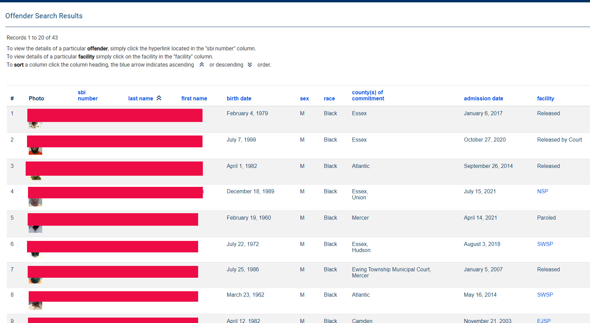Sort by county(s) of commitment
The width and height of the screenshot is (590, 323).
point(368,95)
